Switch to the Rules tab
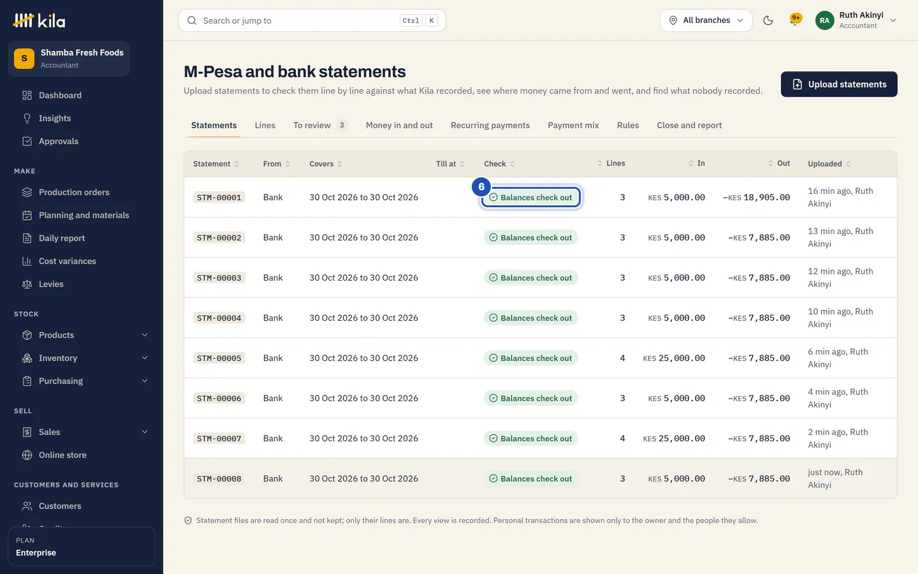Viewport: 918px width, 574px height. pyautogui.click(x=628, y=125)
